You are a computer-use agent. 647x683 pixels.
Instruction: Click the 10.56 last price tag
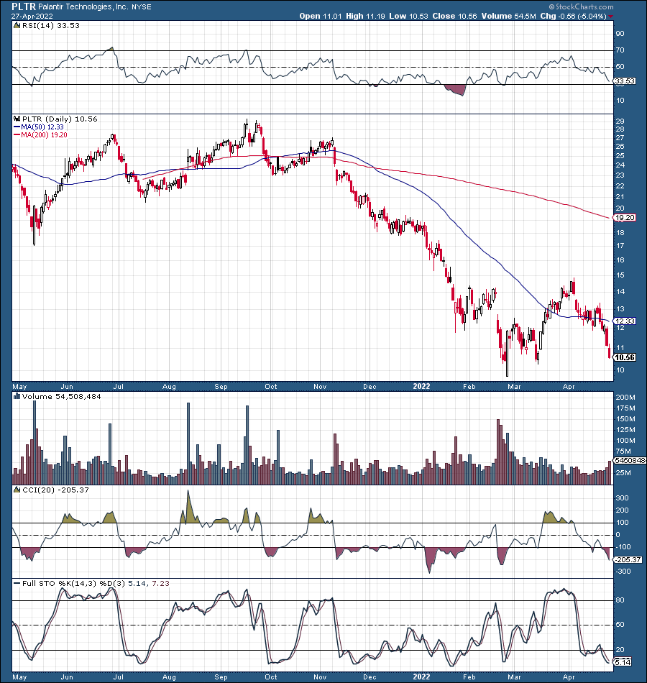point(624,357)
